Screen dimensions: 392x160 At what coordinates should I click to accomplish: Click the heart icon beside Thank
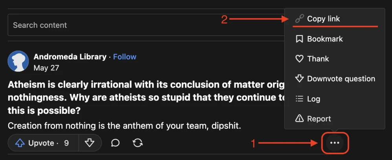[x=300, y=59]
